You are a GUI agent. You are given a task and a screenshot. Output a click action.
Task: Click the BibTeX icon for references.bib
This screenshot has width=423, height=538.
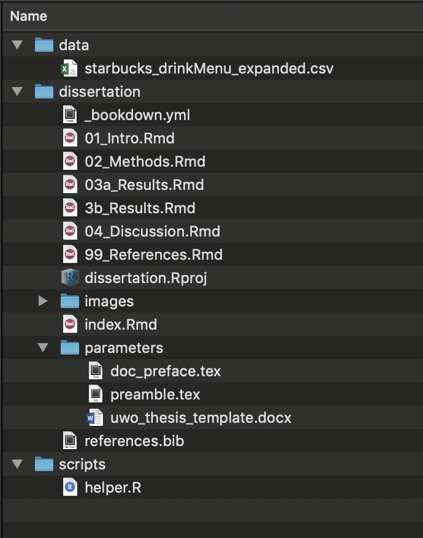(70, 441)
